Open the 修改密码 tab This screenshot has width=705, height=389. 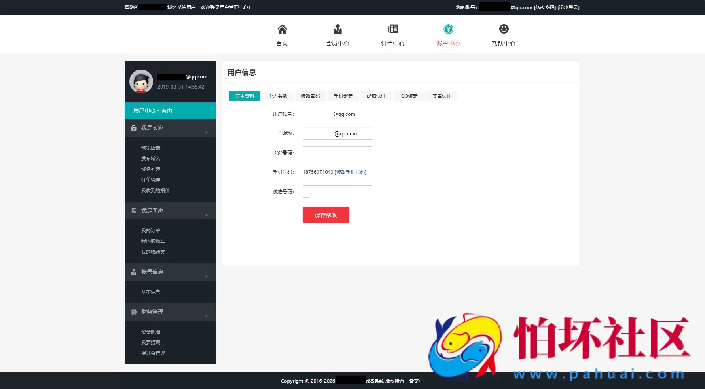pos(311,96)
